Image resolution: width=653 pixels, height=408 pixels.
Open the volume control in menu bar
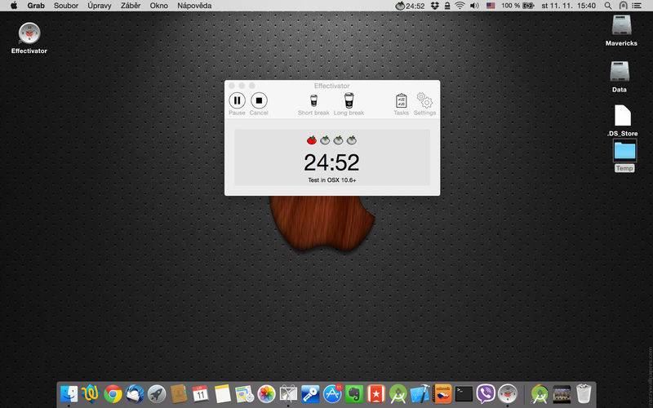474,6
